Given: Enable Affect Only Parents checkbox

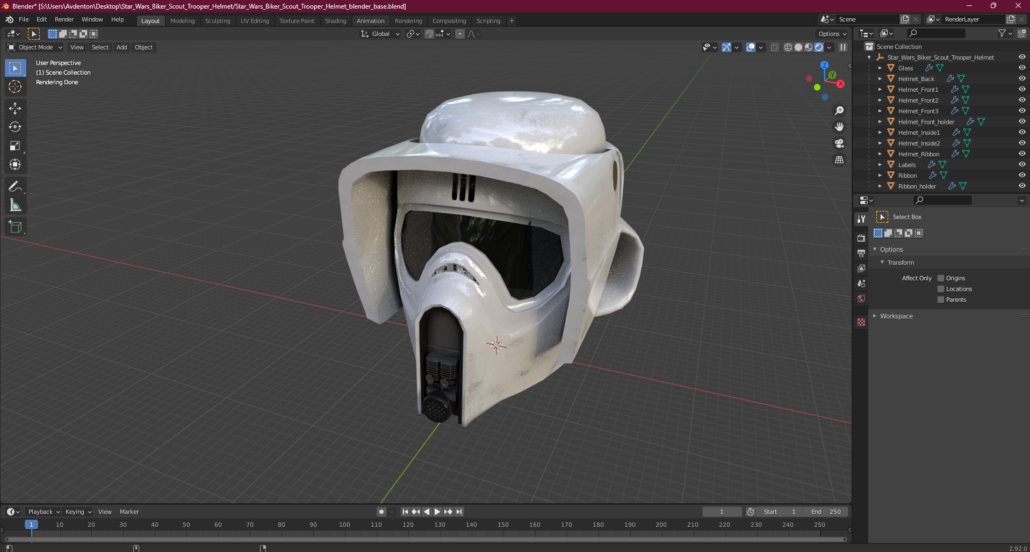Looking at the screenshot, I should 941,300.
